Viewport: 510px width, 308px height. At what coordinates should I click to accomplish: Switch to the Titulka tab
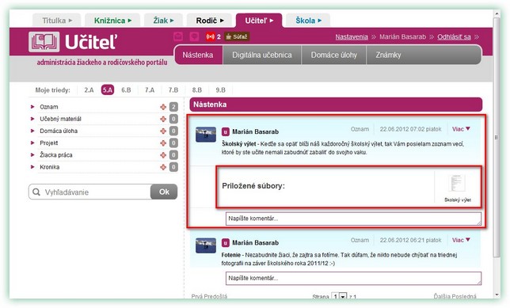coord(57,21)
